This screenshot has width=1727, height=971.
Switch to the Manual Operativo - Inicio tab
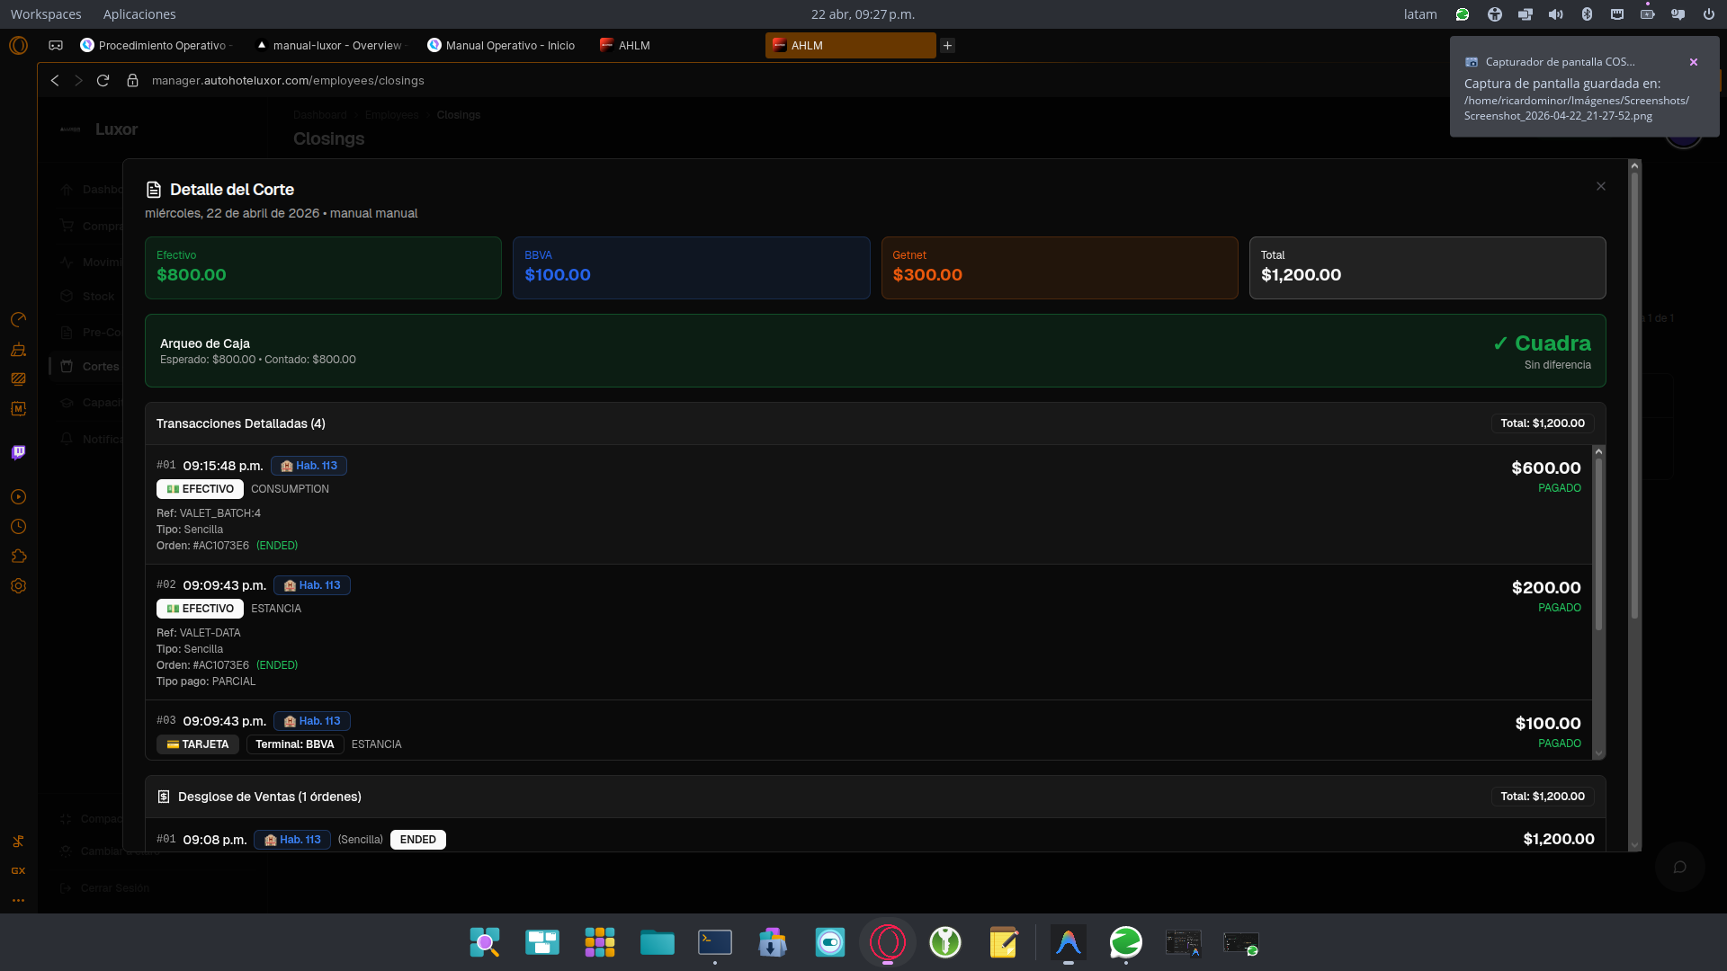point(502,45)
